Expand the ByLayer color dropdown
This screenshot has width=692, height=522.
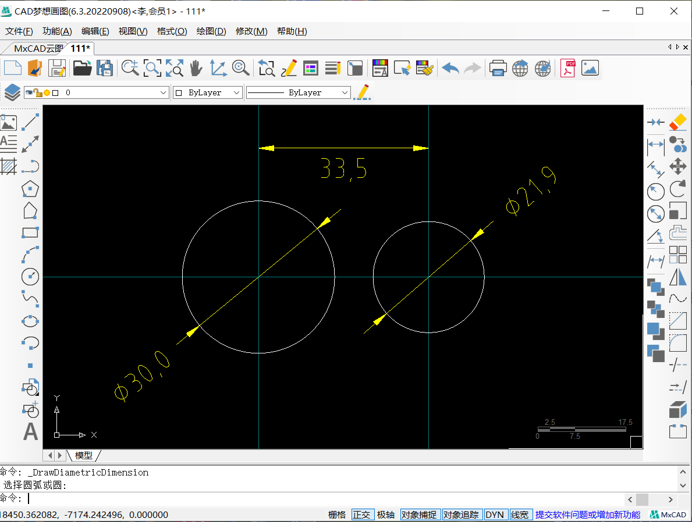(x=236, y=92)
